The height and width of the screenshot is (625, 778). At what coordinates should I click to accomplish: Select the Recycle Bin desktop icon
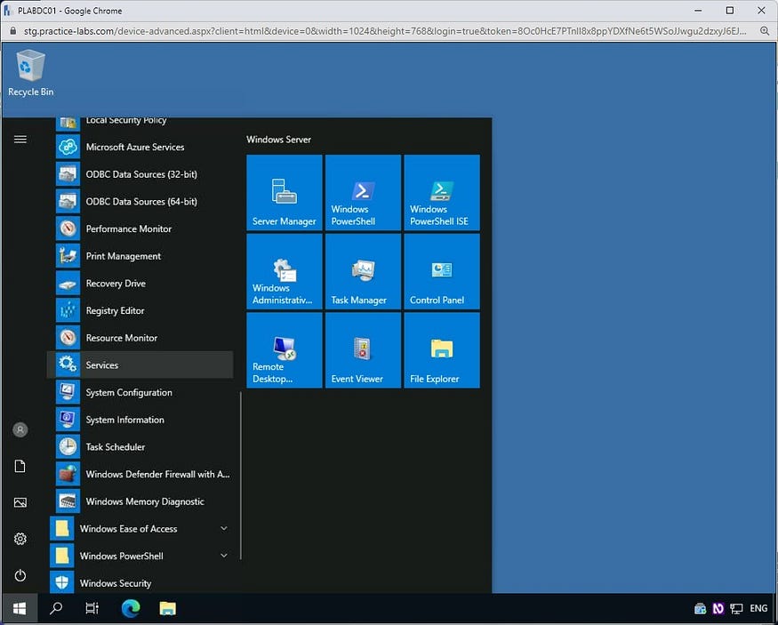tap(31, 74)
